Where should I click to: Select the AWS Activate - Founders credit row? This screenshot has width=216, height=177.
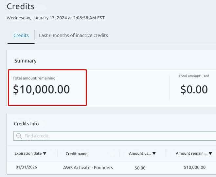pos(88,168)
